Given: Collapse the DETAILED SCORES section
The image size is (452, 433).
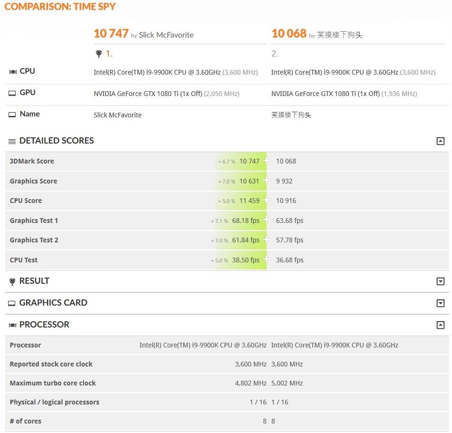Looking at the screenshot, I should [441, 141].
